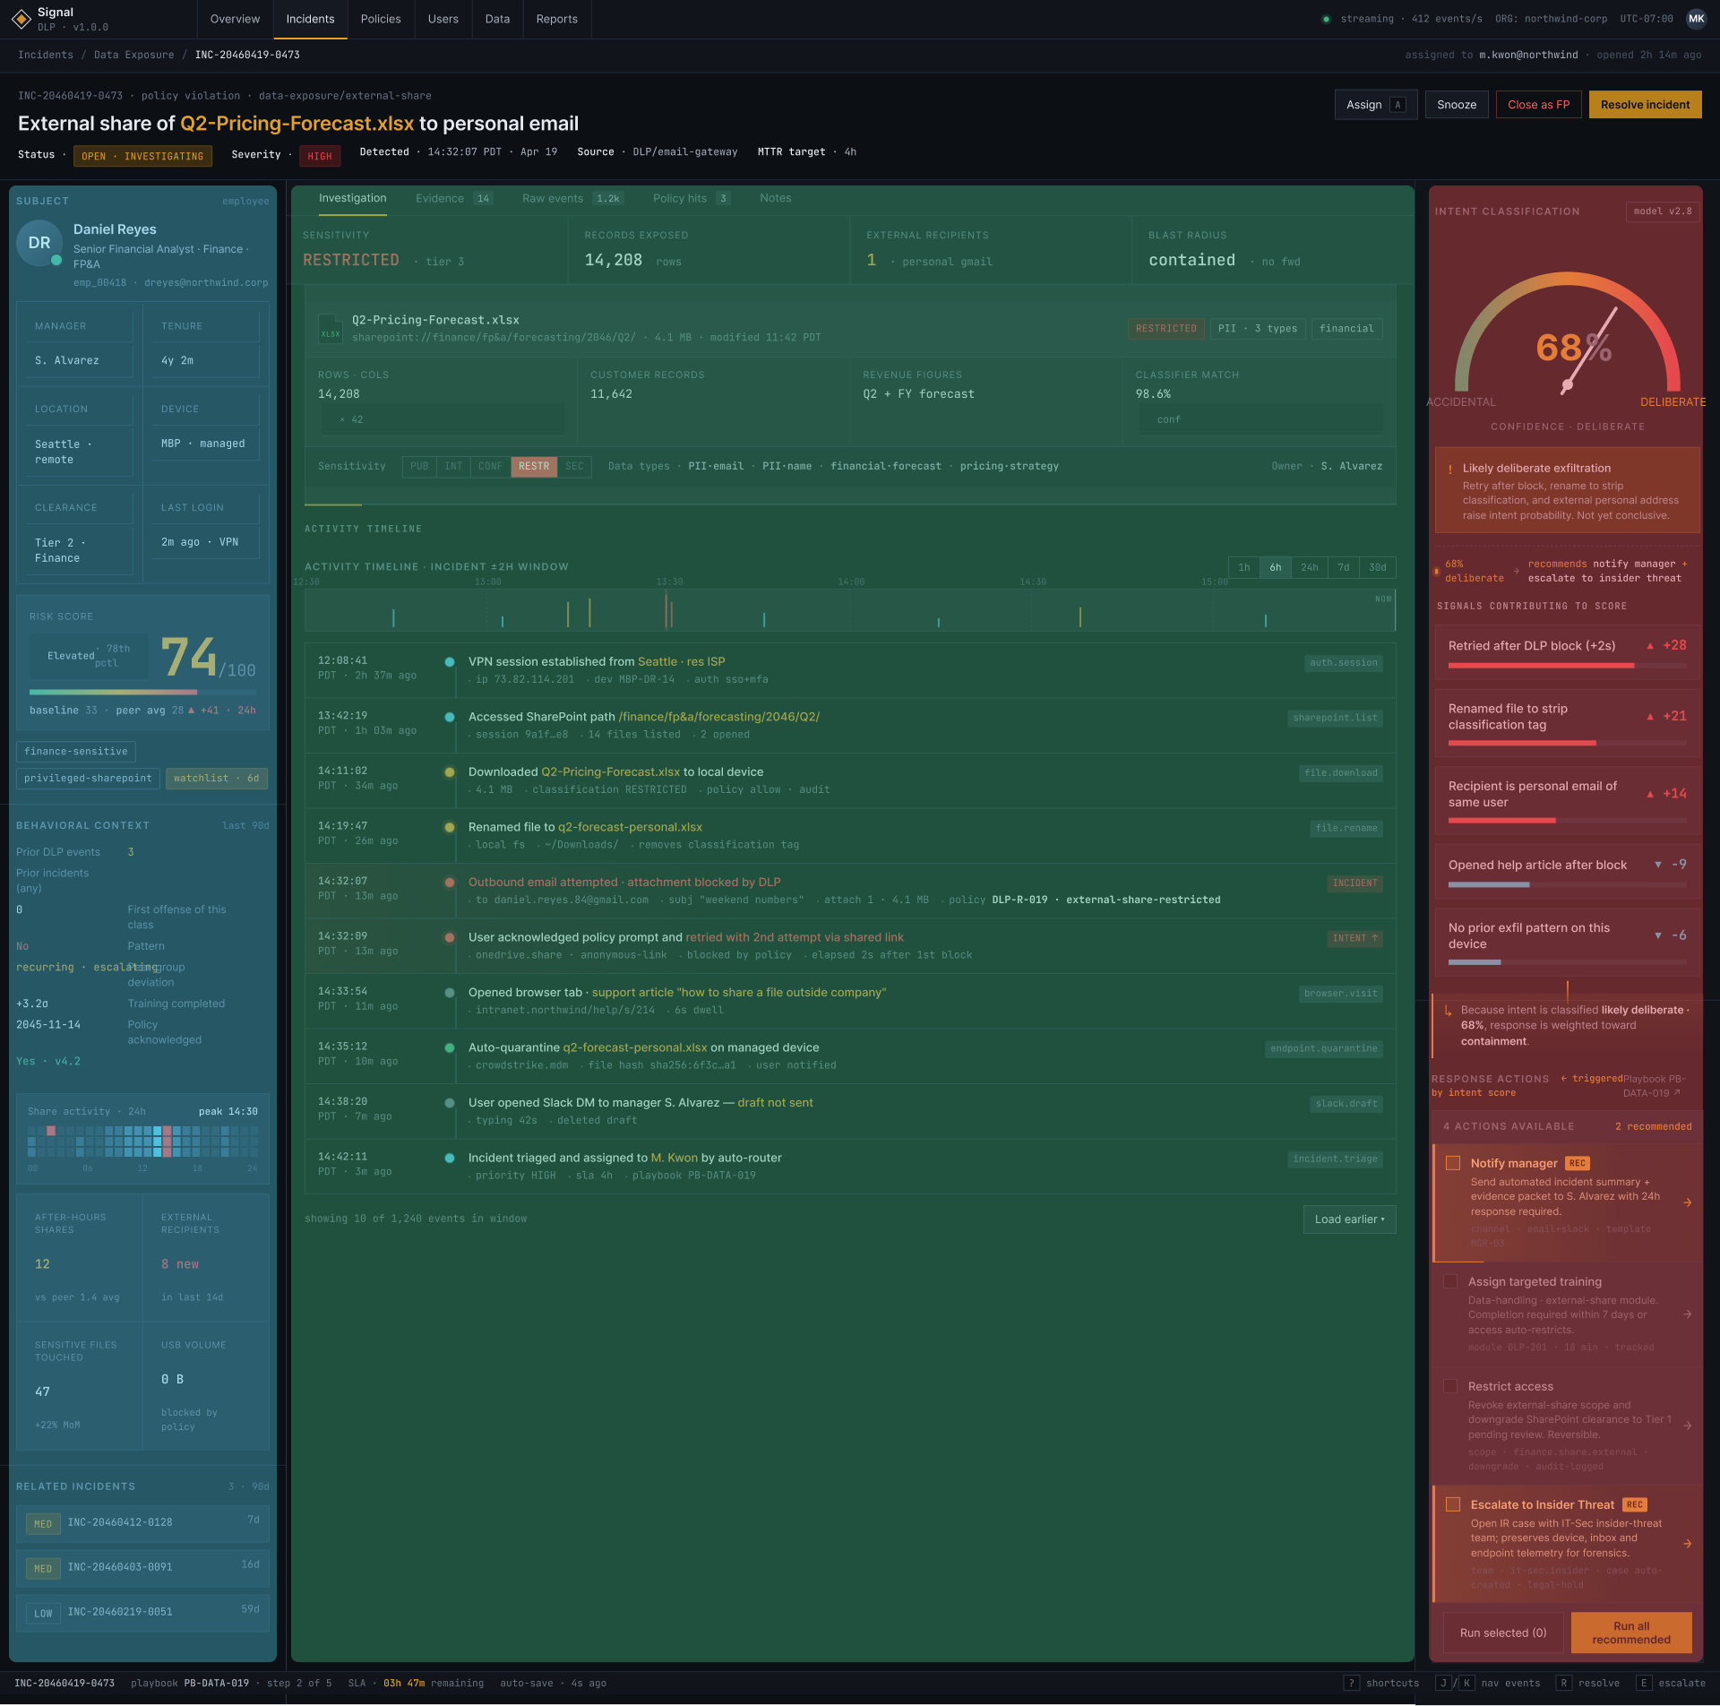Click the down-triangle next to -9 signal
1720x1706 pixels.
pyautogui.click(x=1658, y=865)
